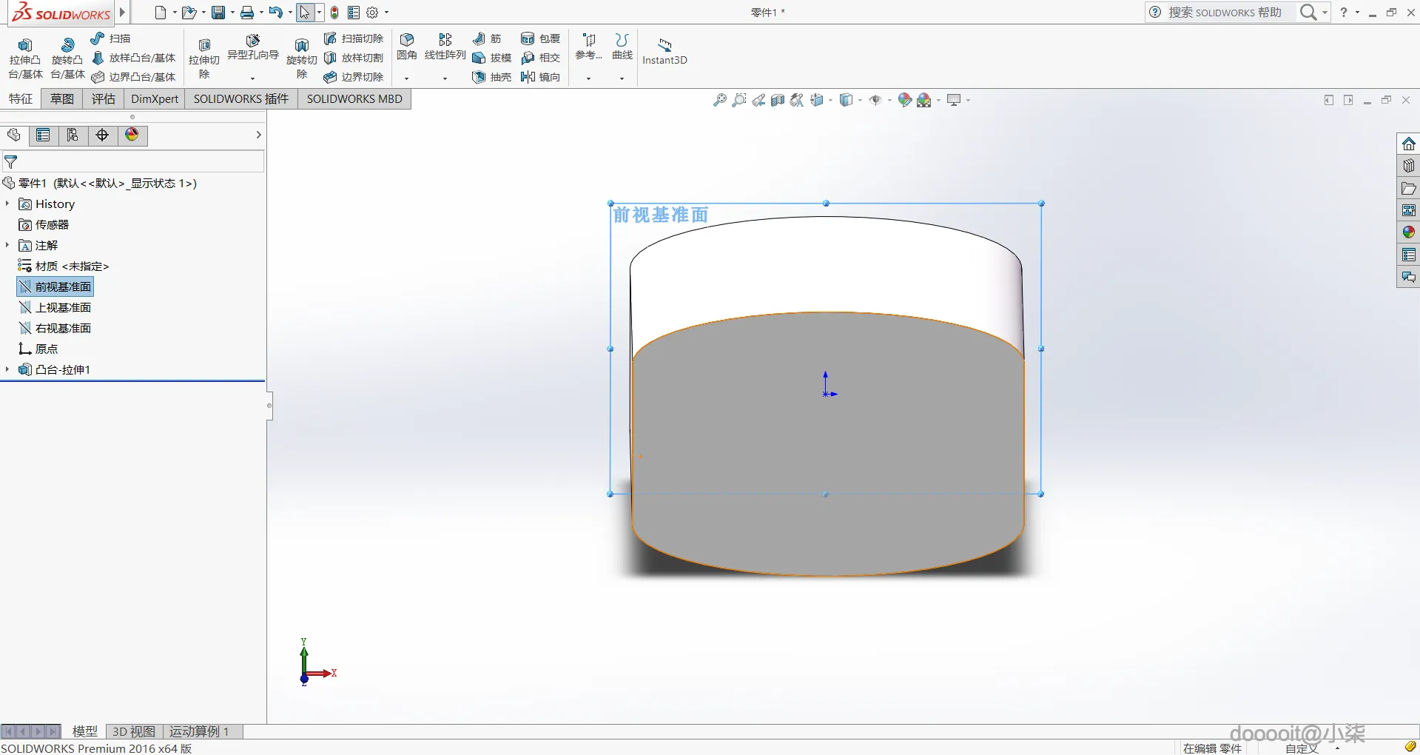Image resolution: width=1420 pixels, height=755 pixels.
Task: Switch to the 评估 (Evaluate) tab
Action: tap(103, 99)
